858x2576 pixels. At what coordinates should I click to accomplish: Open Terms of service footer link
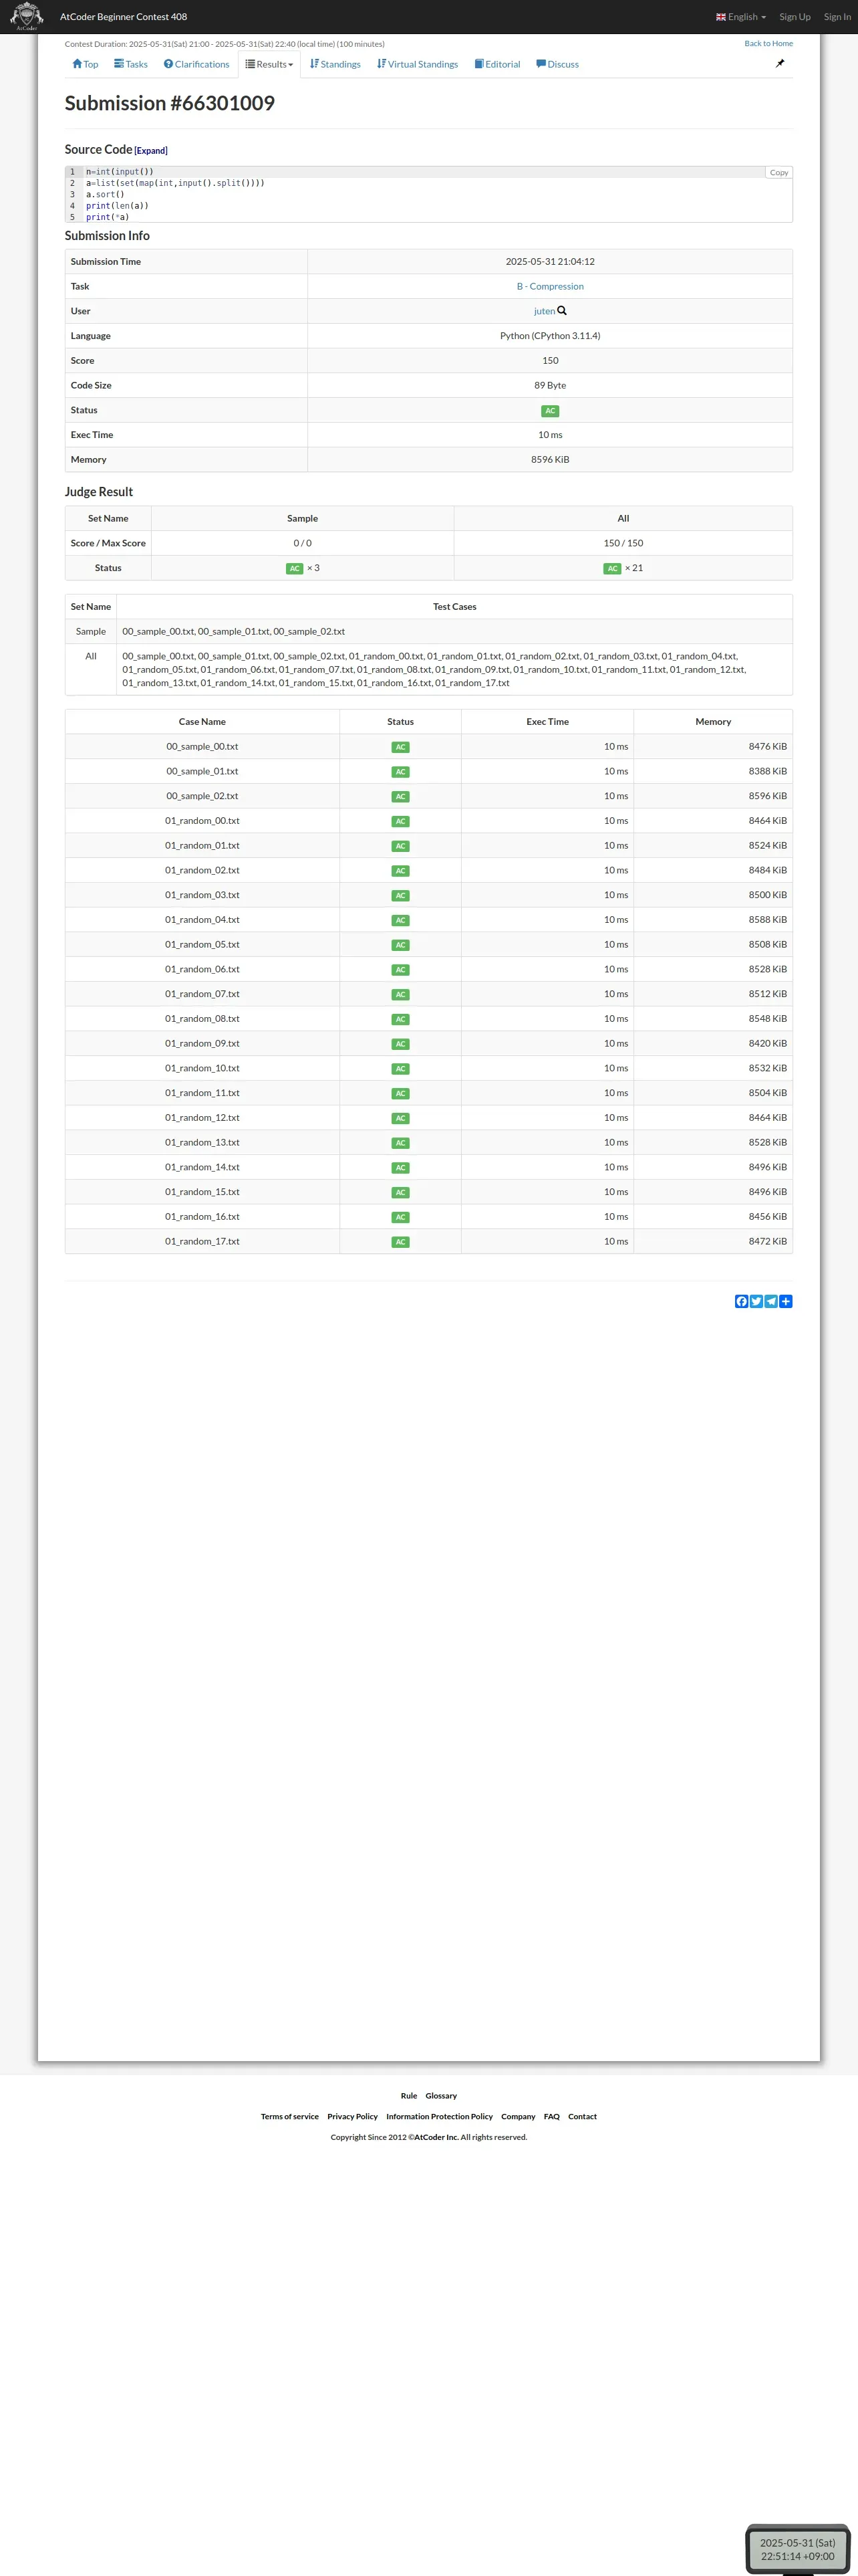[x=289, y=2116]
